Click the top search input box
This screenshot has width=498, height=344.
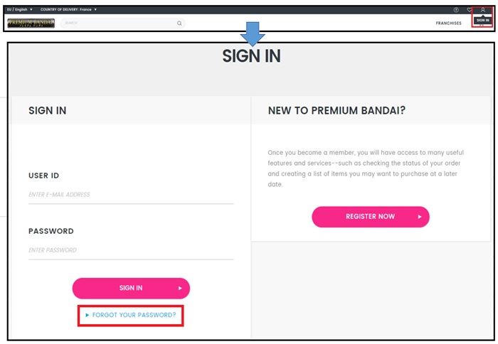123,23
